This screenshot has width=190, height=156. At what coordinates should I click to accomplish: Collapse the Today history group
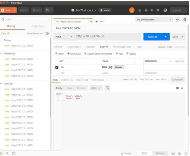[1, 40]
